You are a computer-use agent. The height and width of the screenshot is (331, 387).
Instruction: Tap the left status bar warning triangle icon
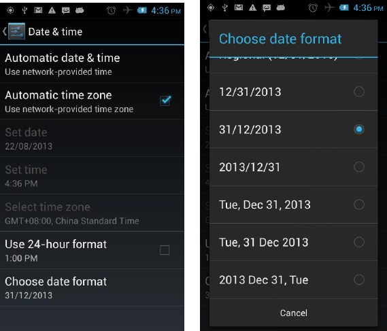[x=52, y=10]
